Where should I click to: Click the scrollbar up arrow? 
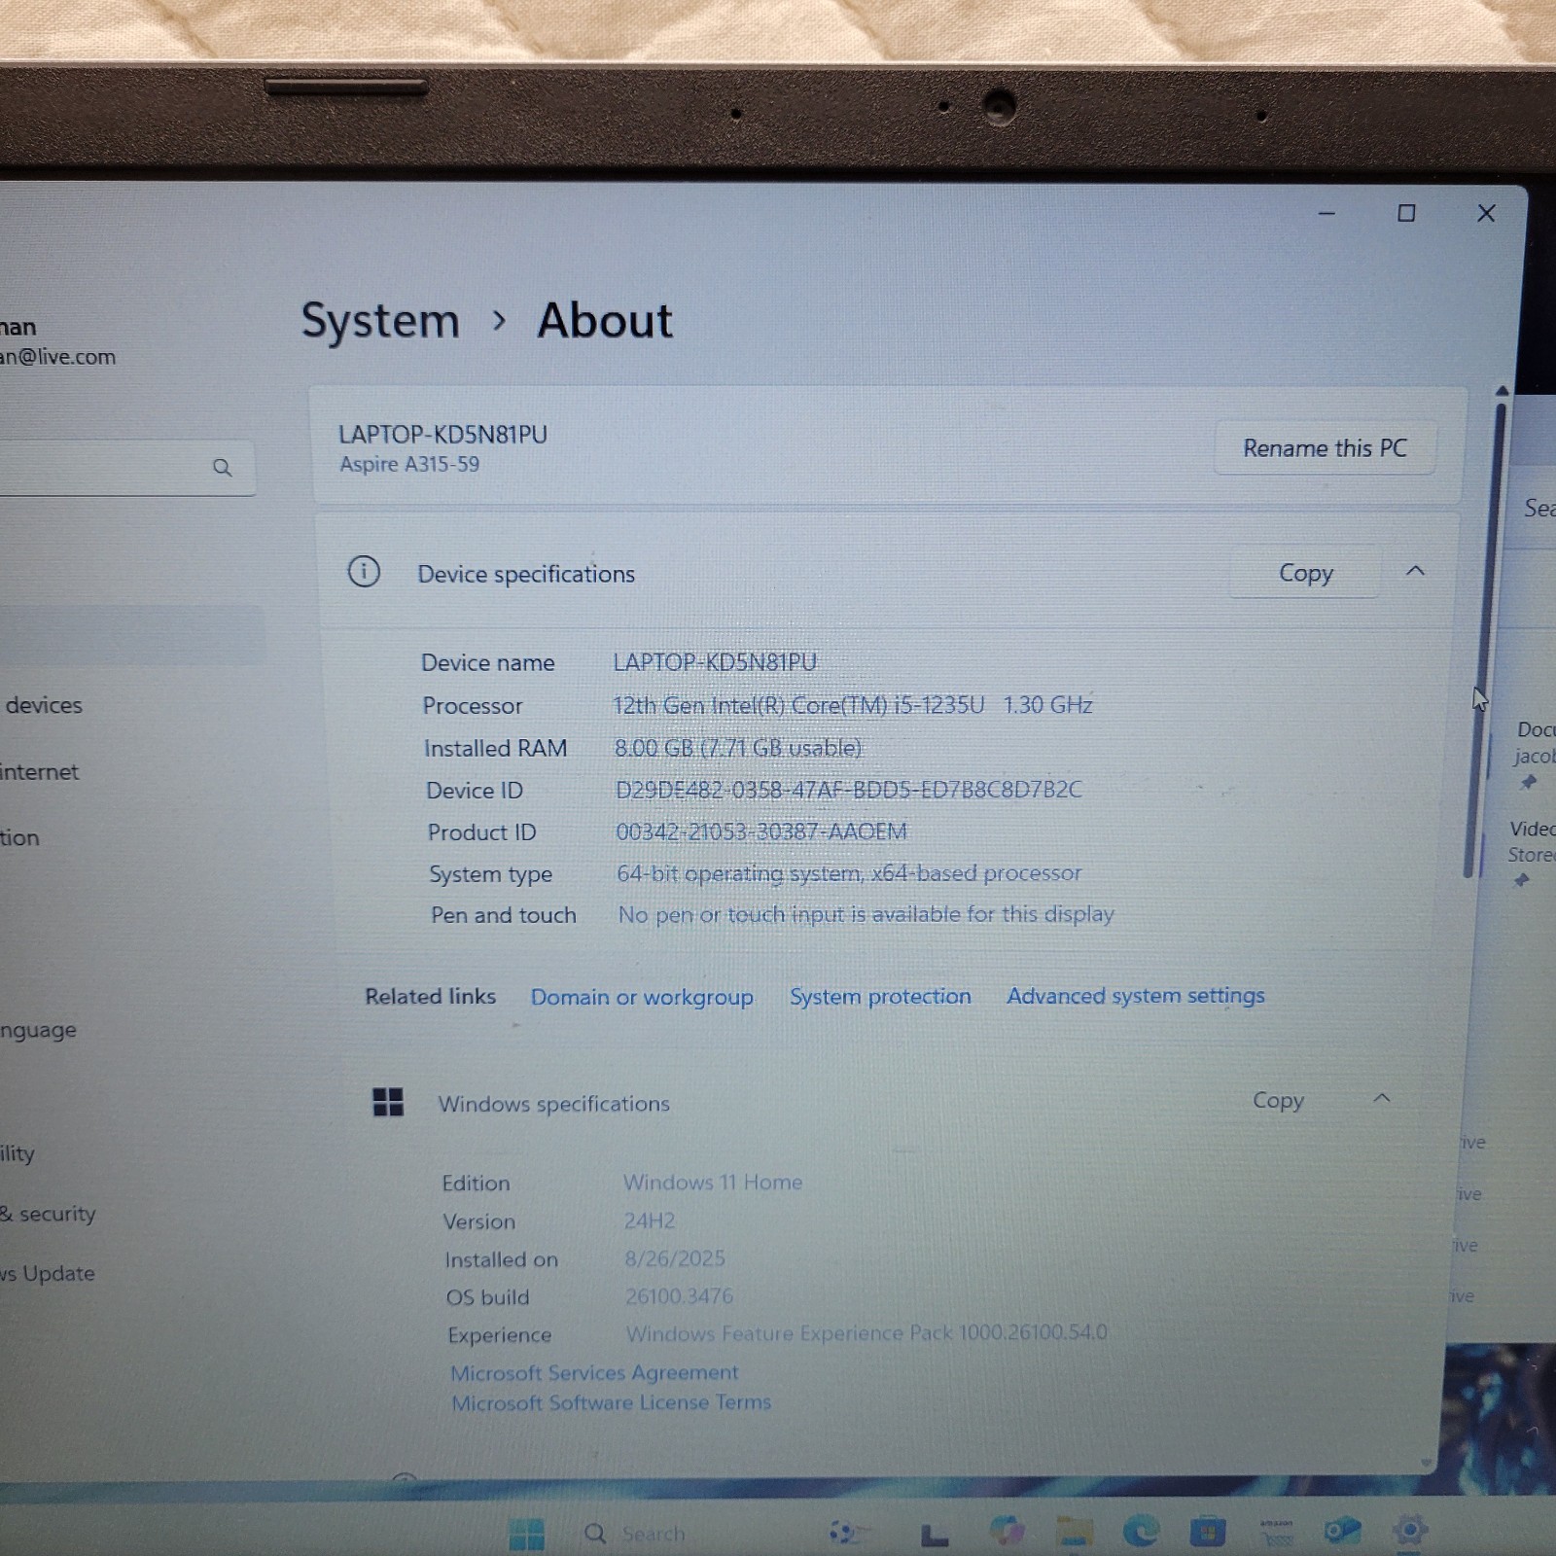(x=1502, y=391)
